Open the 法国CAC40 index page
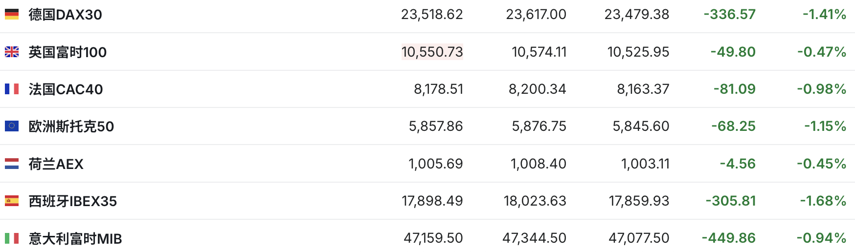 [x=66, y=89]
